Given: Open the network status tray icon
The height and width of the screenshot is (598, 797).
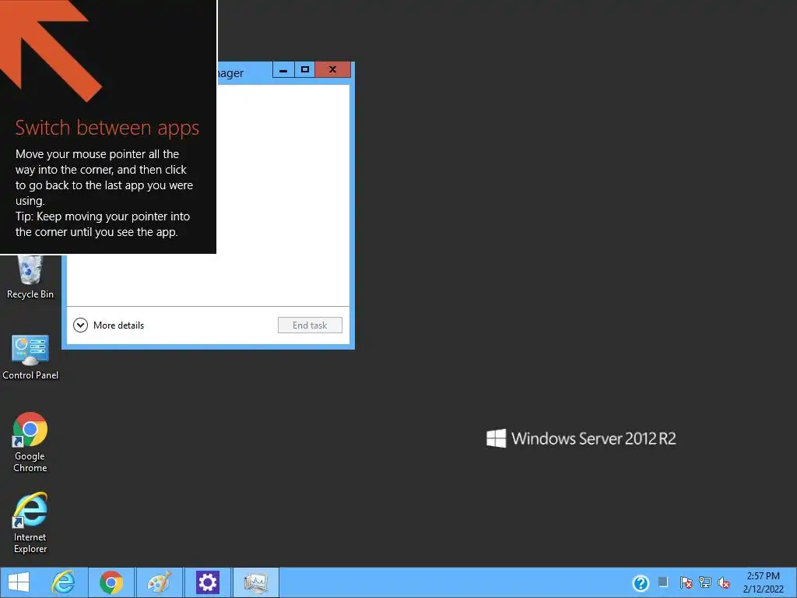Looking at the screenshot, I should point(705,582).
